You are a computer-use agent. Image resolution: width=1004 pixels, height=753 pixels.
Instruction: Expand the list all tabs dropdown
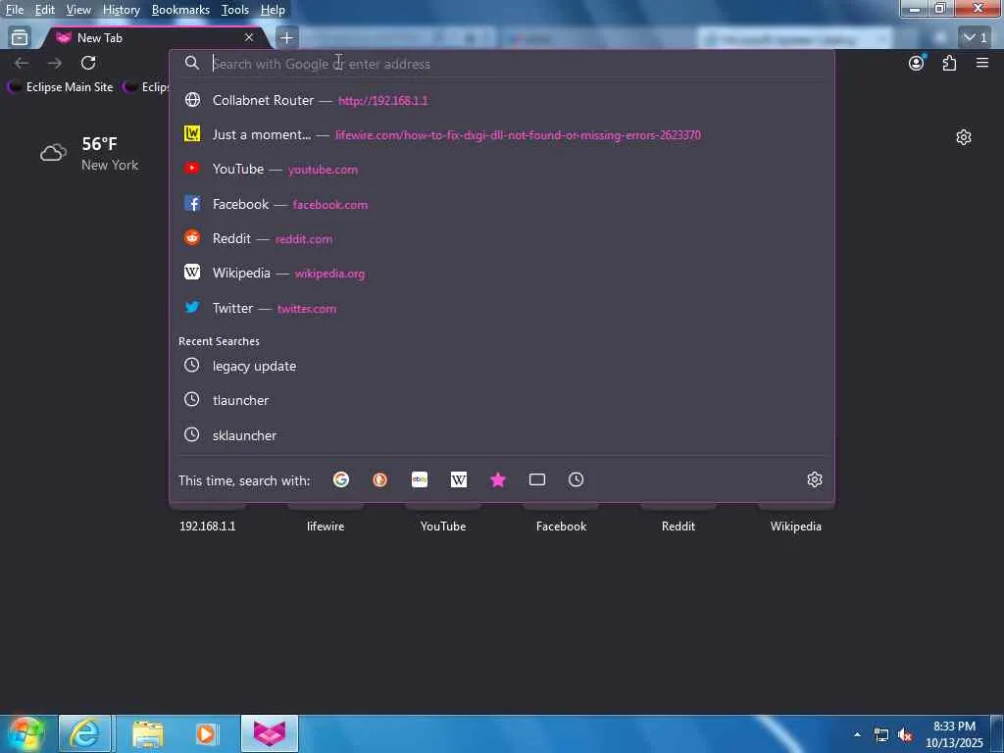[976, 38]
